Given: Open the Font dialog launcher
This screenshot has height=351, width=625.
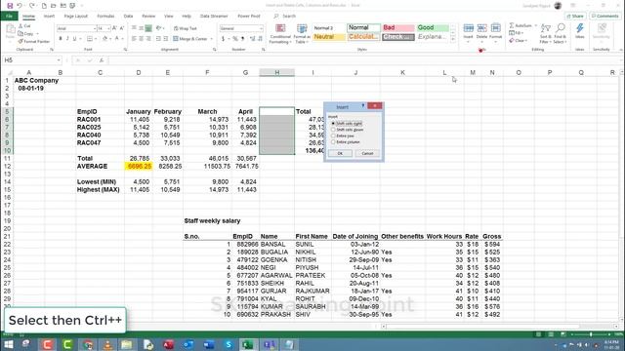Looking at the screenshot, I should point(125,50).
